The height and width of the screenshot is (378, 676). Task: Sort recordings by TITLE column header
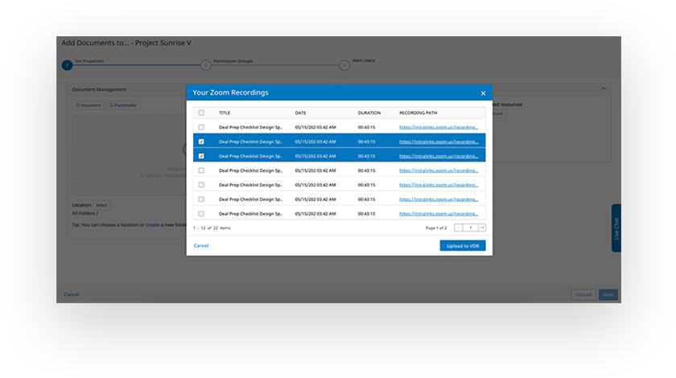point(225,113)
